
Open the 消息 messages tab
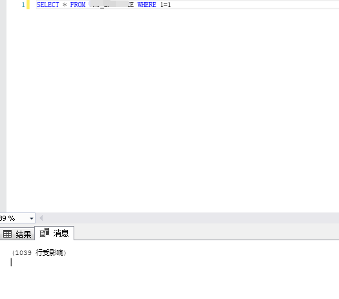tap(54, 233)
